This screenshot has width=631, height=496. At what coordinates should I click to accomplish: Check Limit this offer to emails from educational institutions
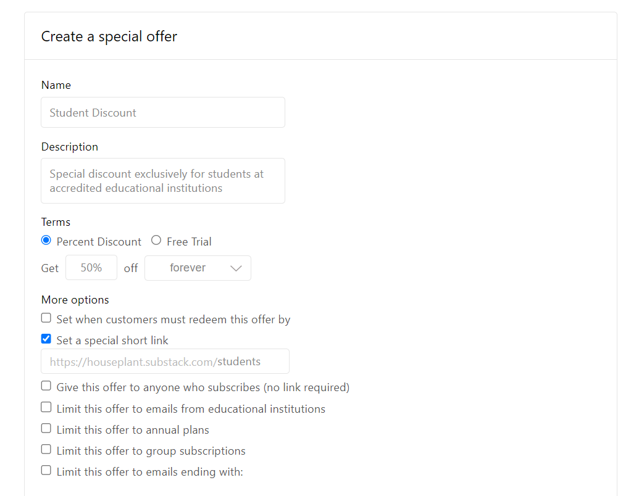click(x=46, y=407)
